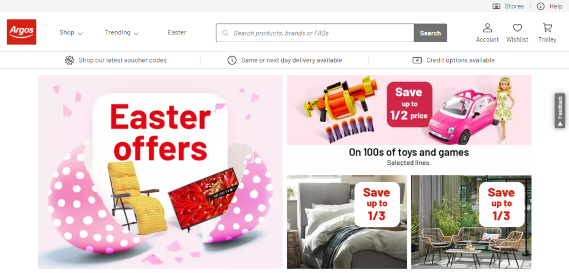Open the Account icon
Image resolution: width=569 pixels, height=273 pixels.
coord(487,28)
